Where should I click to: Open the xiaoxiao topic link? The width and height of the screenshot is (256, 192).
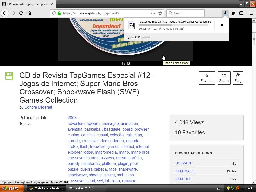[129, 181]
